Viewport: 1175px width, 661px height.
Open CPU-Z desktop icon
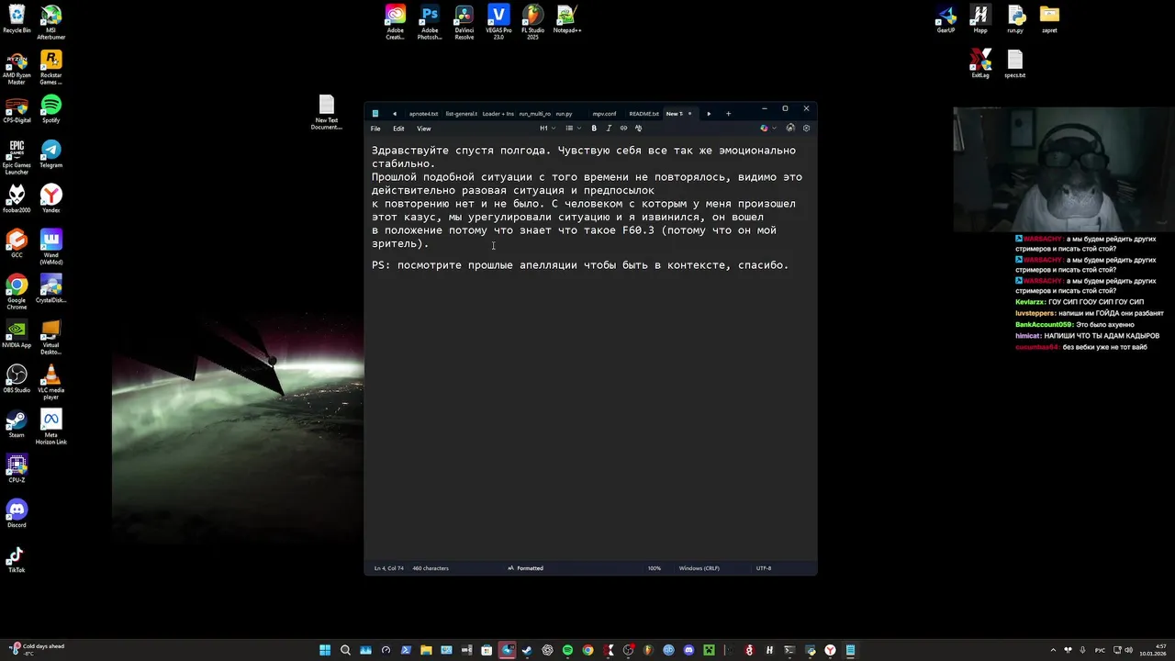17,469
